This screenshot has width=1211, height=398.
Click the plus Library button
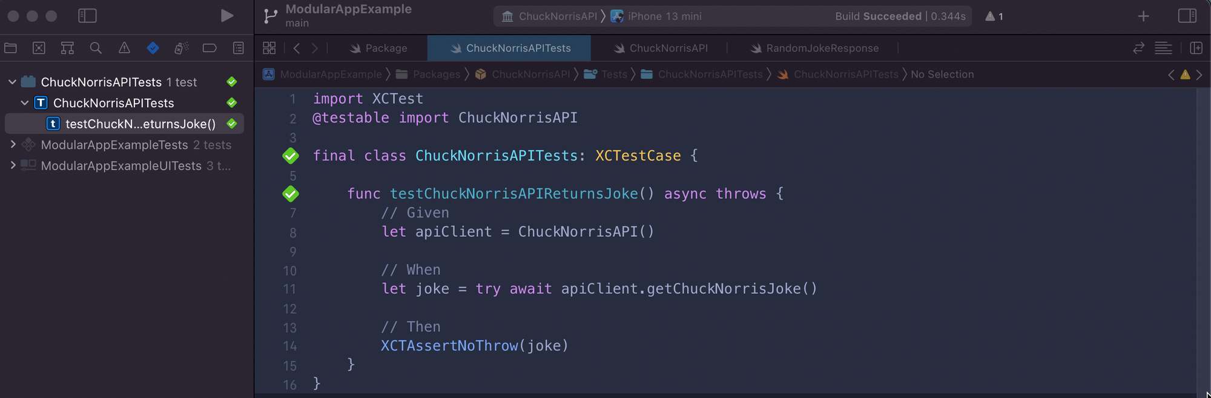coord(1143,16)
